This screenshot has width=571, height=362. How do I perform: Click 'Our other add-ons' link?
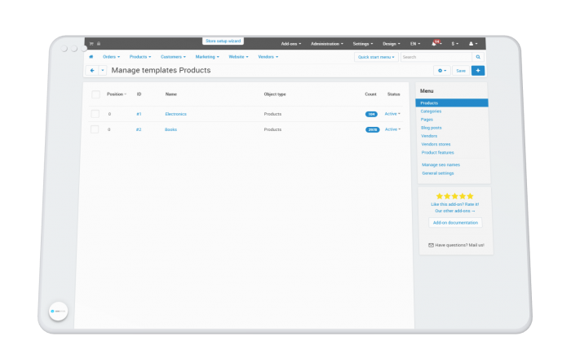click(455, 211)
